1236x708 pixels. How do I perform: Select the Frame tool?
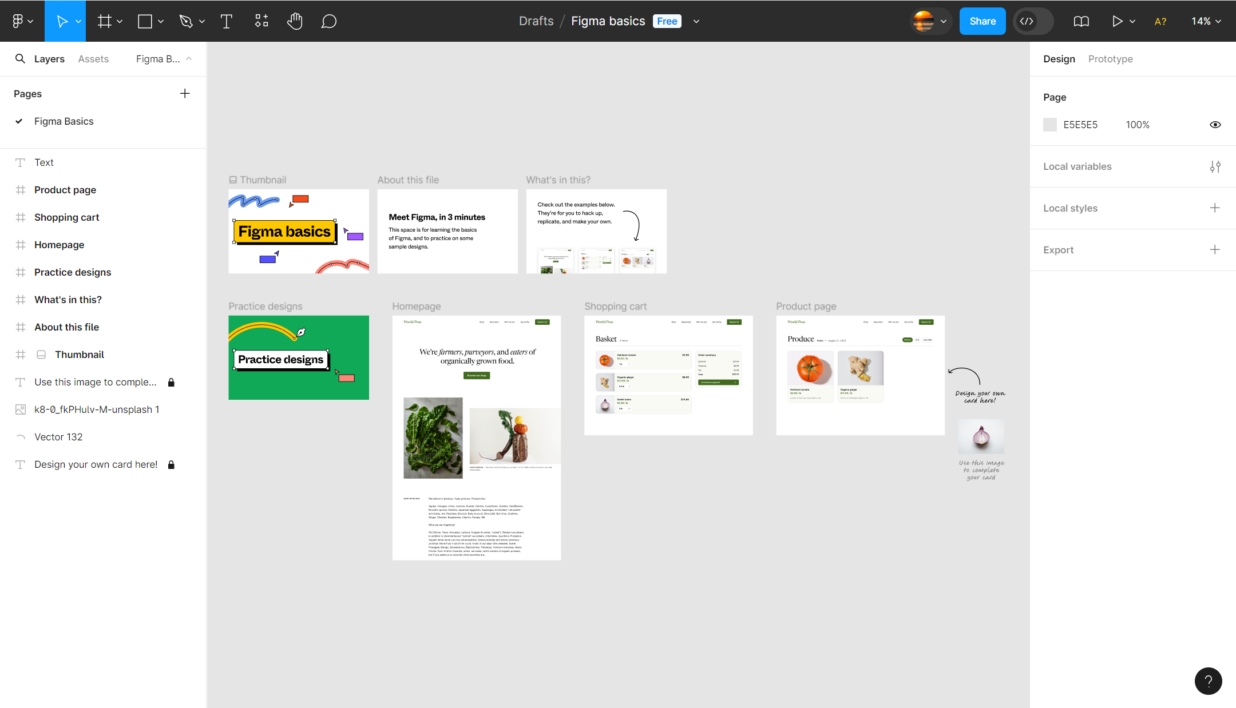(x=104, y=21)
